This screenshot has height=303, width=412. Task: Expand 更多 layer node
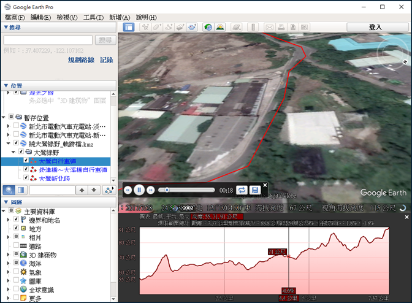click(9, 298)
